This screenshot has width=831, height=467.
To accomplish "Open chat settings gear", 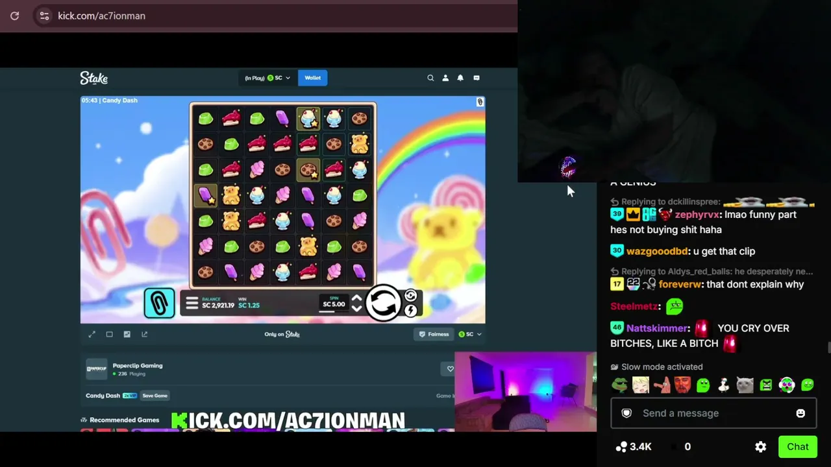I will [x=760, y=447].
